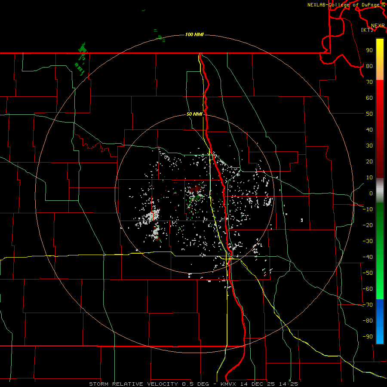Image resolution: width=387 pixels, height=387 pixels.
Task: Click the "[KT]" units label
Action: click(x=367, y=30)
